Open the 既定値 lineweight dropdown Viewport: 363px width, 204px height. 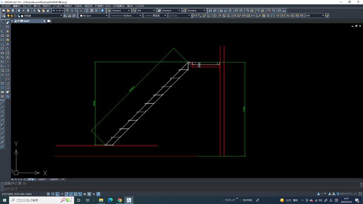(x=155, y=16)
